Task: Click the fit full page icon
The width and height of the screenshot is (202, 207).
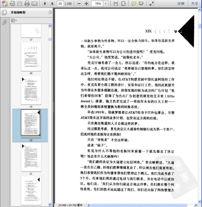Action: click(x=123, y=4)
